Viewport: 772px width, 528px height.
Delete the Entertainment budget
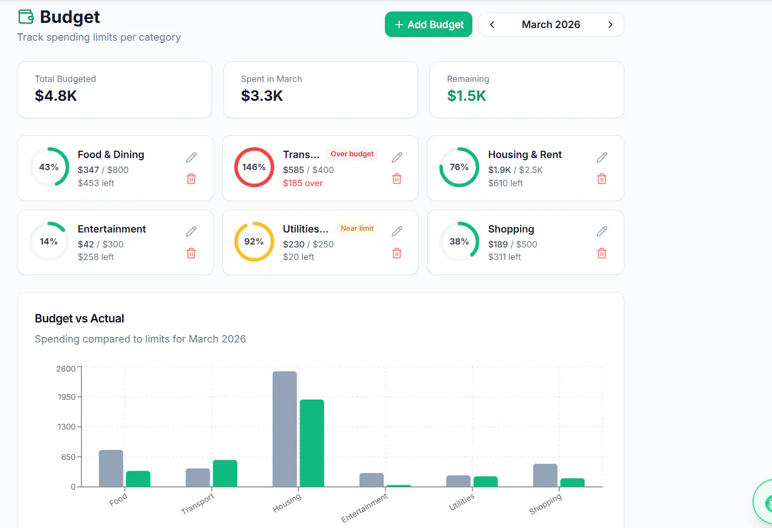coord(191,253)
